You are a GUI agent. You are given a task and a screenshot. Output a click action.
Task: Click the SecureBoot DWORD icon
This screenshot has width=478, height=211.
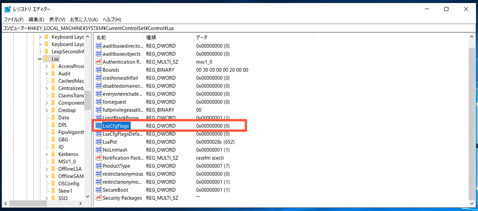(x=99, y=190)
